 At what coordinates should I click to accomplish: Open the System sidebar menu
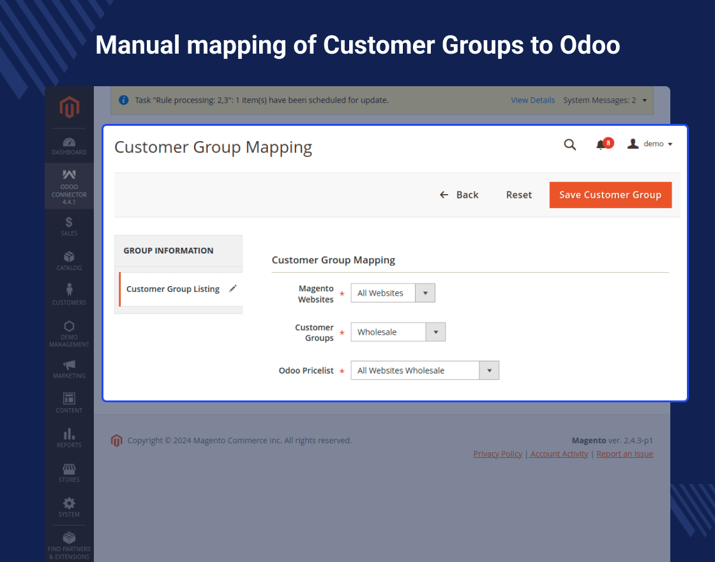pyautogui.click(x=70, y=507)
